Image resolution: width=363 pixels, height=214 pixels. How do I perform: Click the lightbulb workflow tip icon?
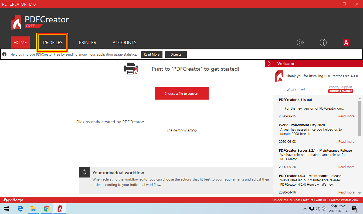click(84, 172)
